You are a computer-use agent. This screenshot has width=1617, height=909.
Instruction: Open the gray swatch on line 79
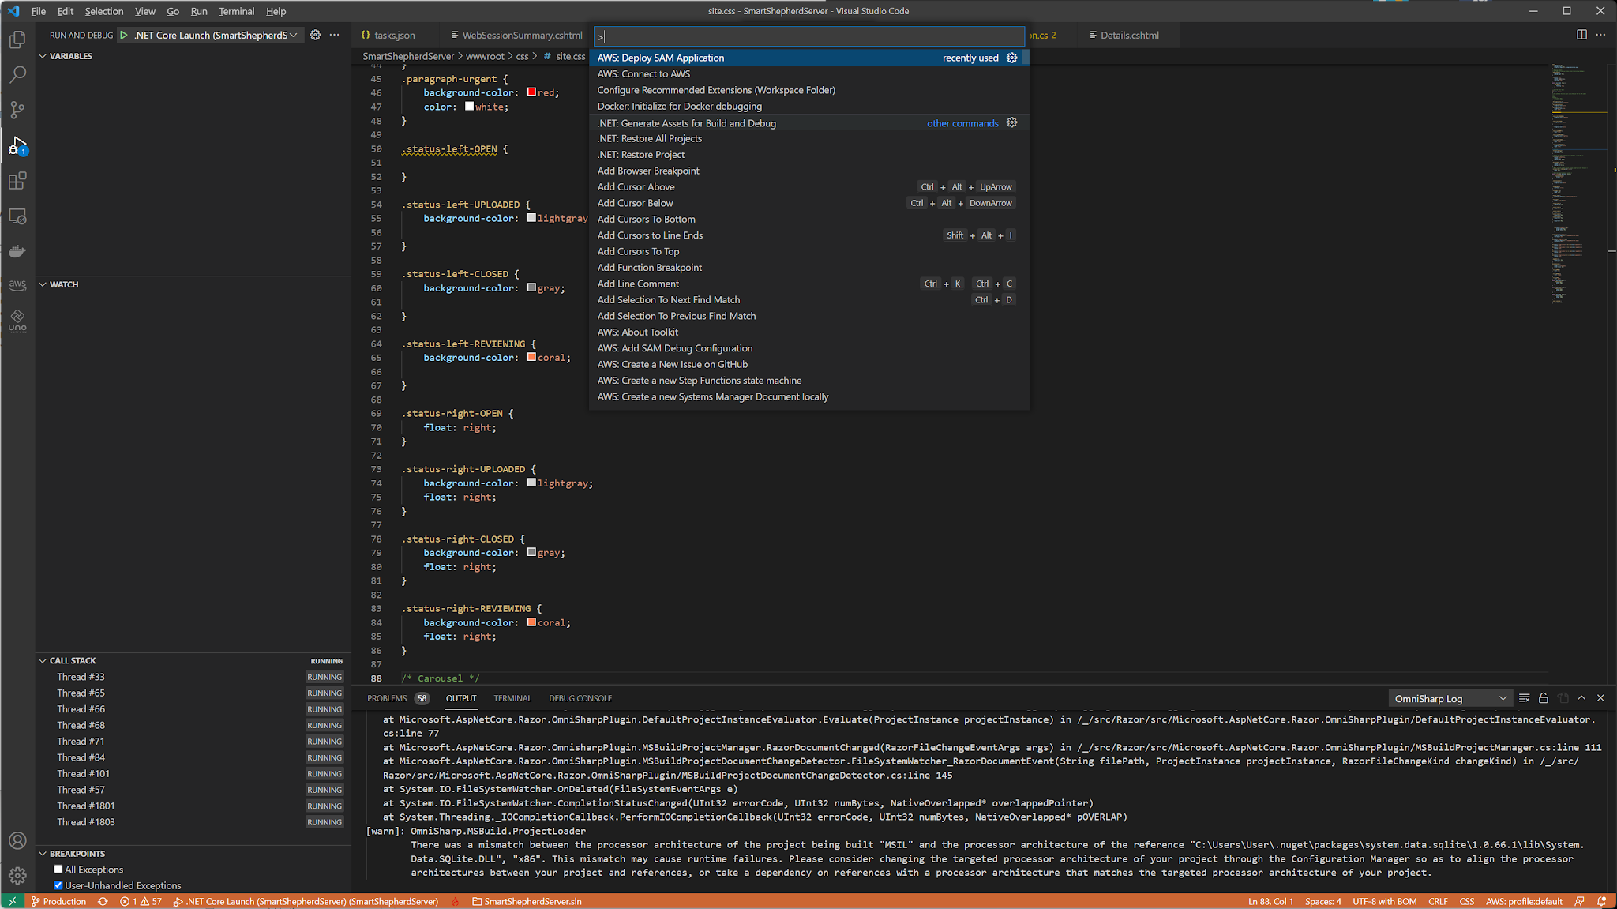tap(531, 553)
